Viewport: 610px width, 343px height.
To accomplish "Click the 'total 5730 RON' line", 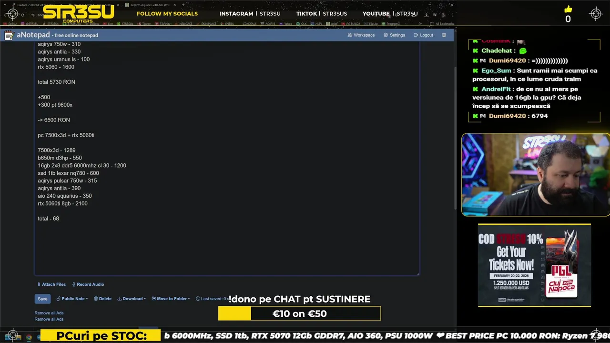I will (56, 82).
